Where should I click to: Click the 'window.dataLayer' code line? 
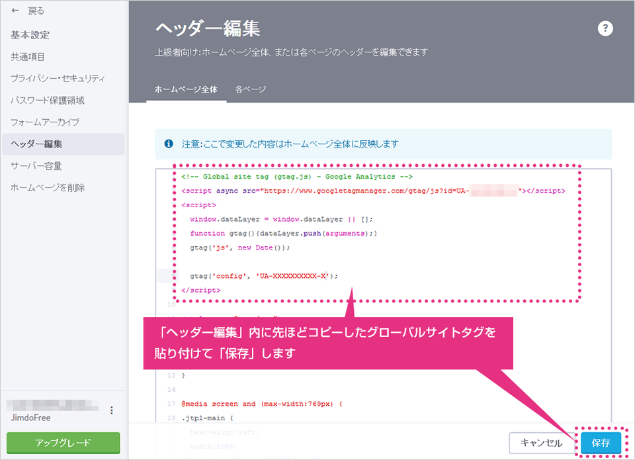[281, 219]
